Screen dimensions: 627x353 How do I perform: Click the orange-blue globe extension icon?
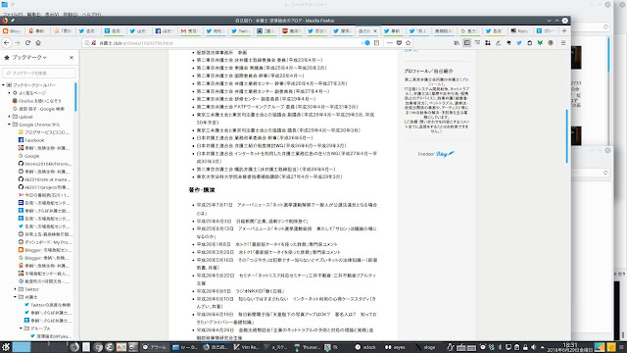point(551,43)
